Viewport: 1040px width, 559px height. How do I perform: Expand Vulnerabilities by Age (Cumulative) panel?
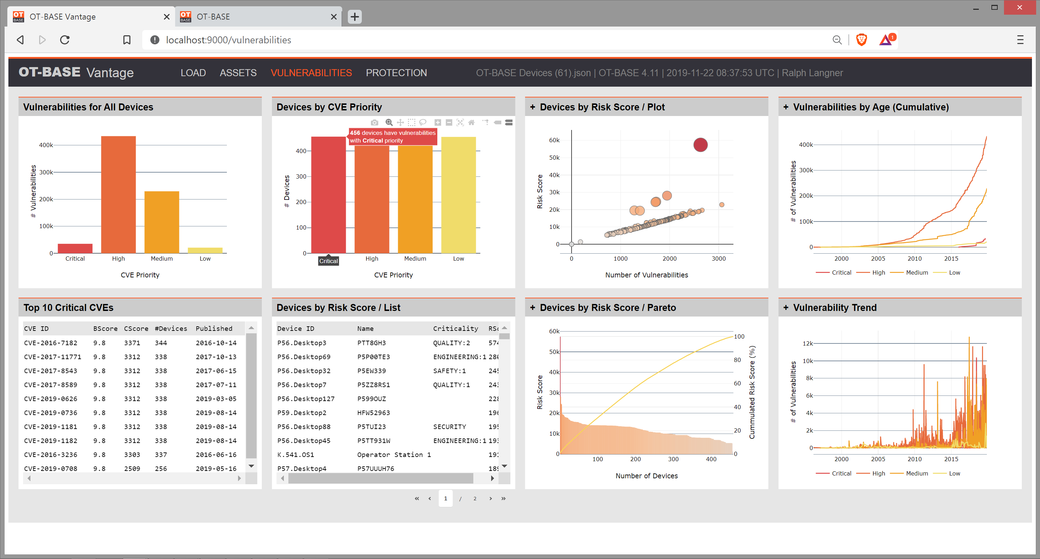click(786, 107)
